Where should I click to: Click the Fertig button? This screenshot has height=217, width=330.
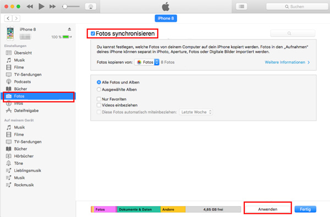tap(305, 209)
